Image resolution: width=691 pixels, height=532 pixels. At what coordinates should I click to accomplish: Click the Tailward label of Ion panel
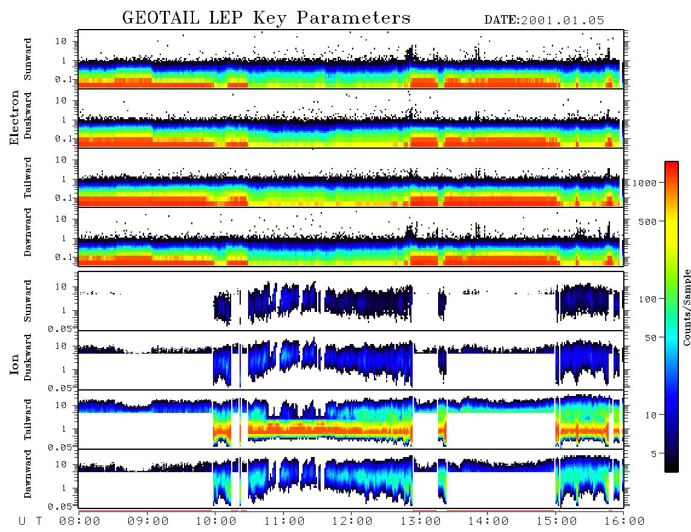tap(28, 420)
